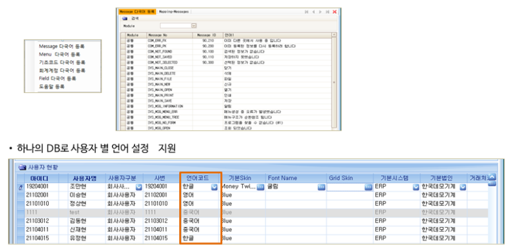
Task: Expand 사용자구분 dropdown on first row
Action: point(139,187)
